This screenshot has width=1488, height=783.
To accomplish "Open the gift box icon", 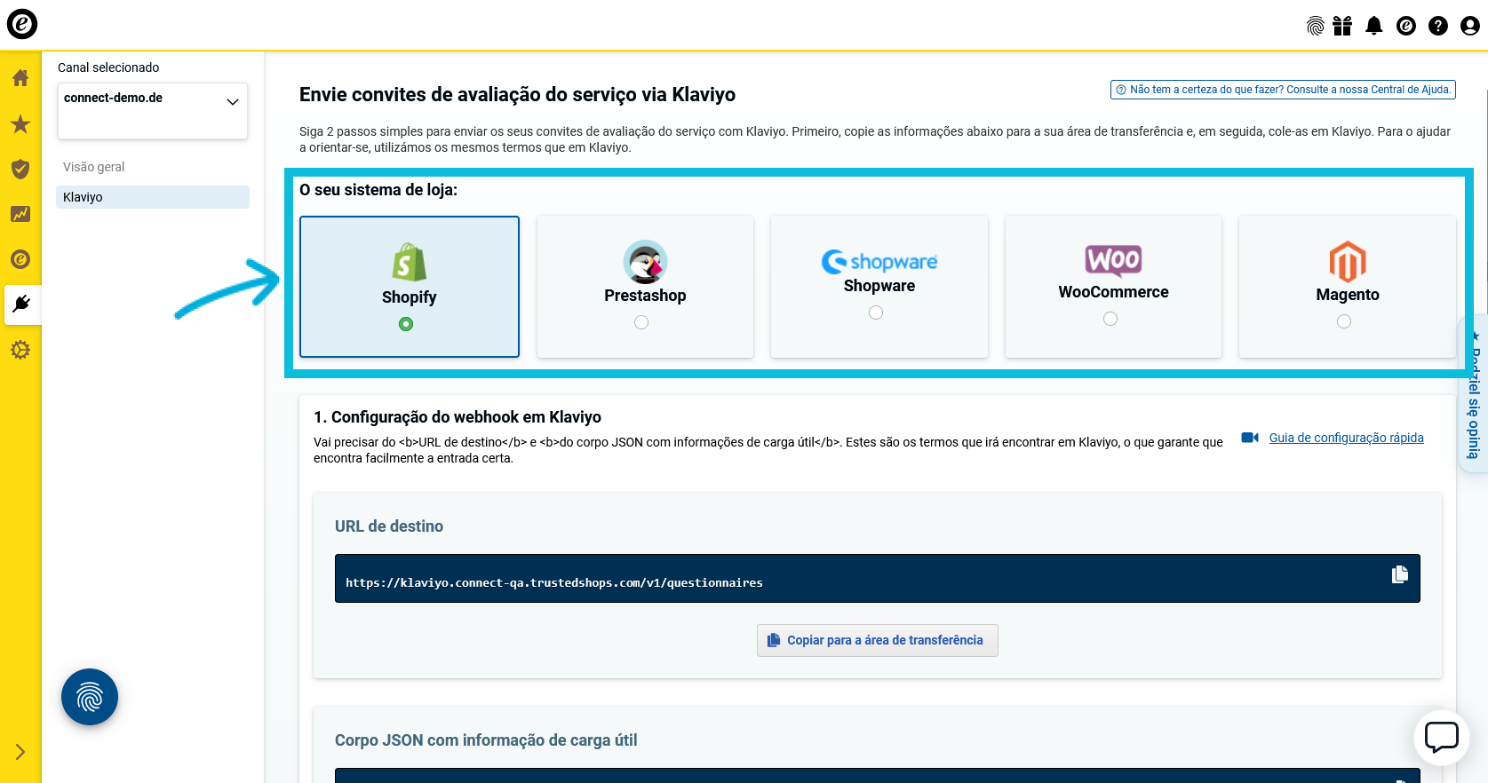I will click(x=1342, y=26).
